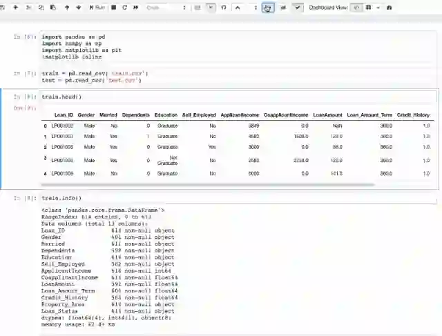
Task: Click the highlighted toolbar button under the cursor
Action: [x=268, y=8]
